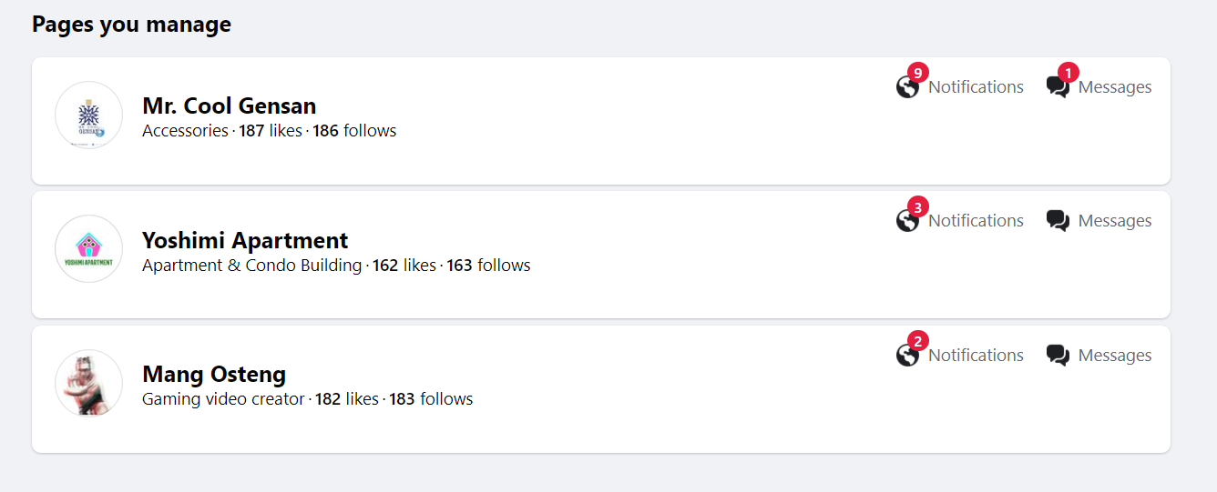
Task: Open the Mr. Cool Gensan profile picture
Action: [88, 115]
